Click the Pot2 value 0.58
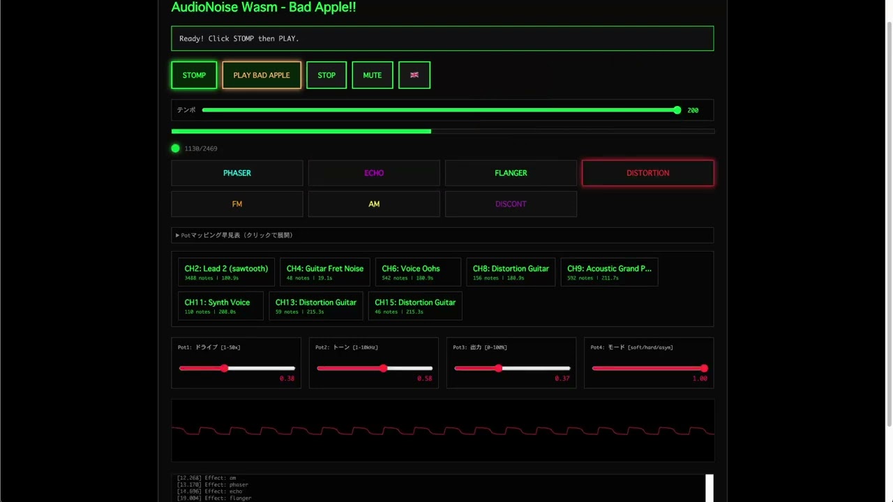The width and height of the screenshot is (893, 502). [x=425, y=379]
